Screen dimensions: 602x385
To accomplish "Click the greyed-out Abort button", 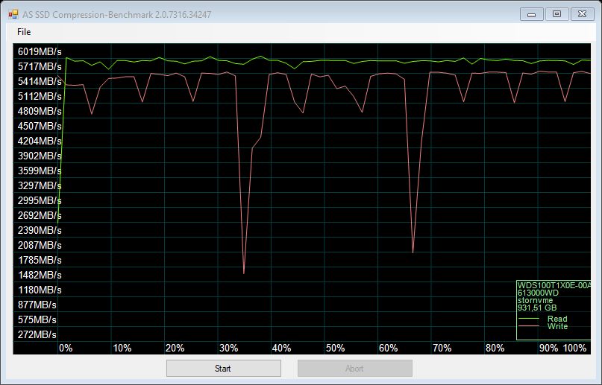I will click(x=354, y=368).
